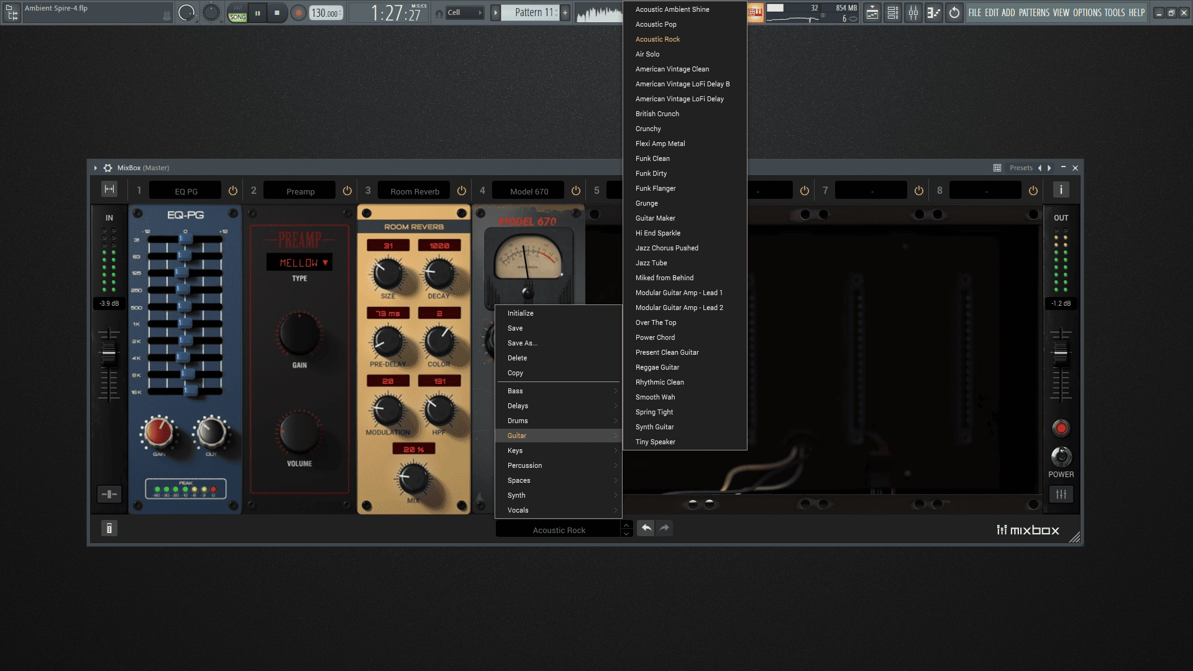Screen dimensions: 1193x671
Task: Click preset stepper up arrow
Action: click(x=626, y=526)
